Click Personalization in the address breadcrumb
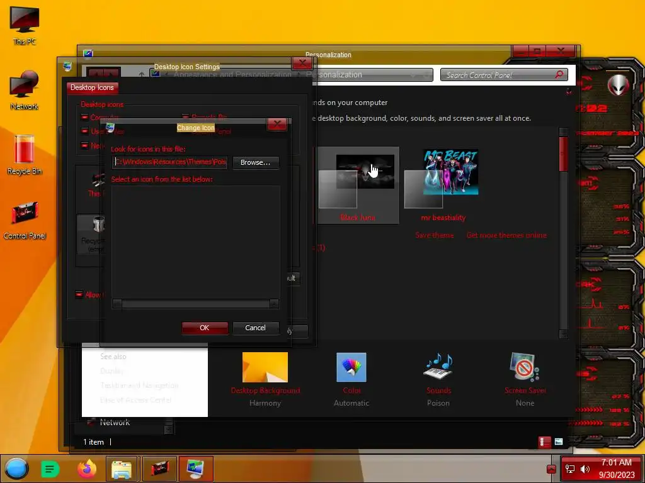Image resolution: width=645 pixels, height=483 pixels. click(334, 75)
